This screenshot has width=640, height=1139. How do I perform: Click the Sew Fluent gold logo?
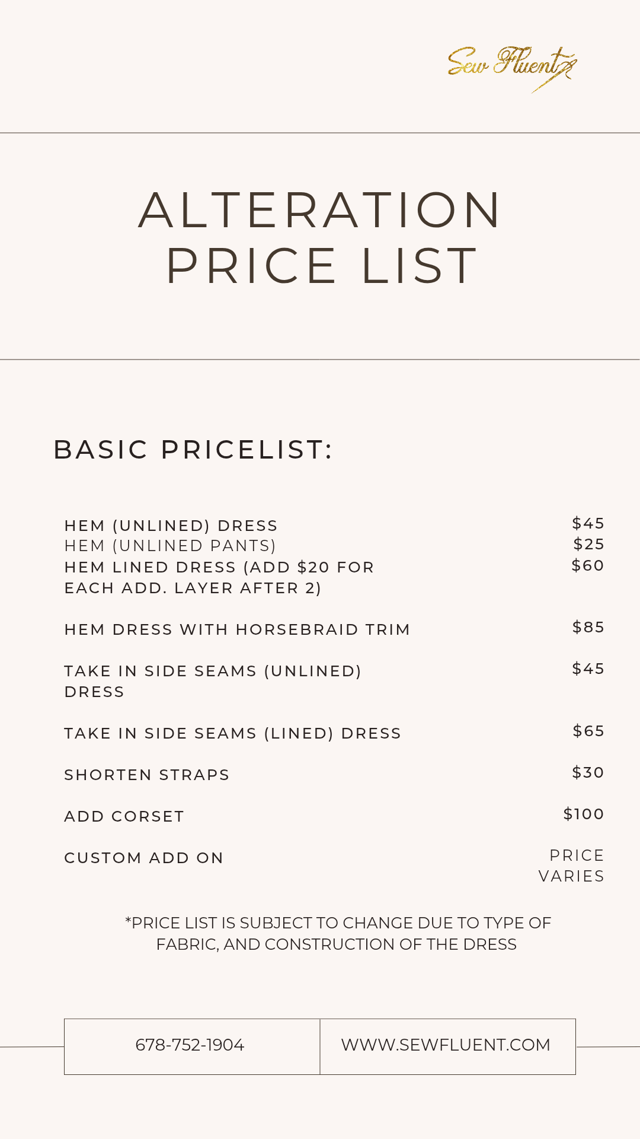pos(512,68)
